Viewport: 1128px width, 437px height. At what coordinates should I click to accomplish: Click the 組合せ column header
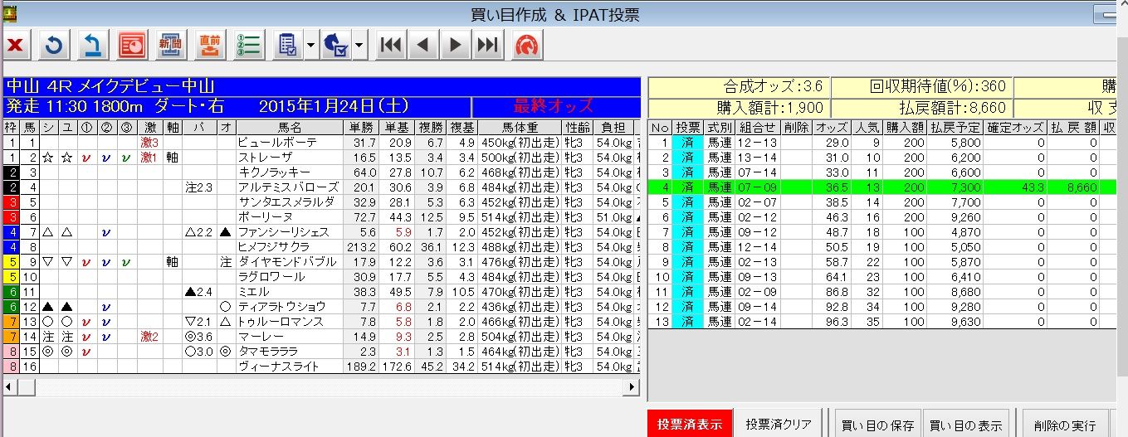click(759, 128)
